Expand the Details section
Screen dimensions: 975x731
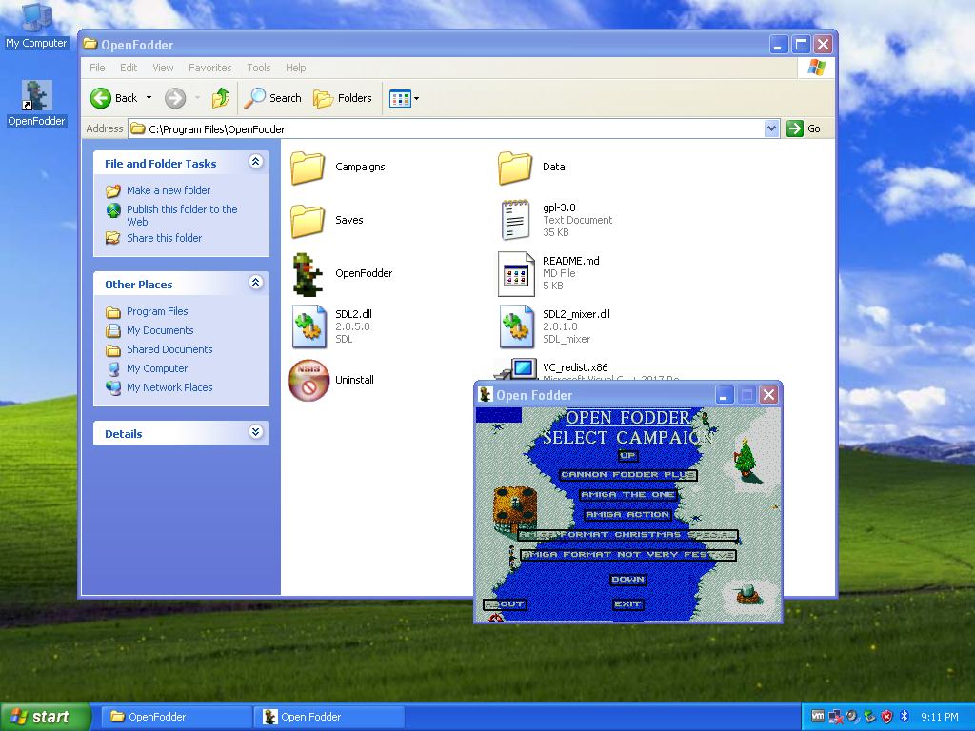255,432
